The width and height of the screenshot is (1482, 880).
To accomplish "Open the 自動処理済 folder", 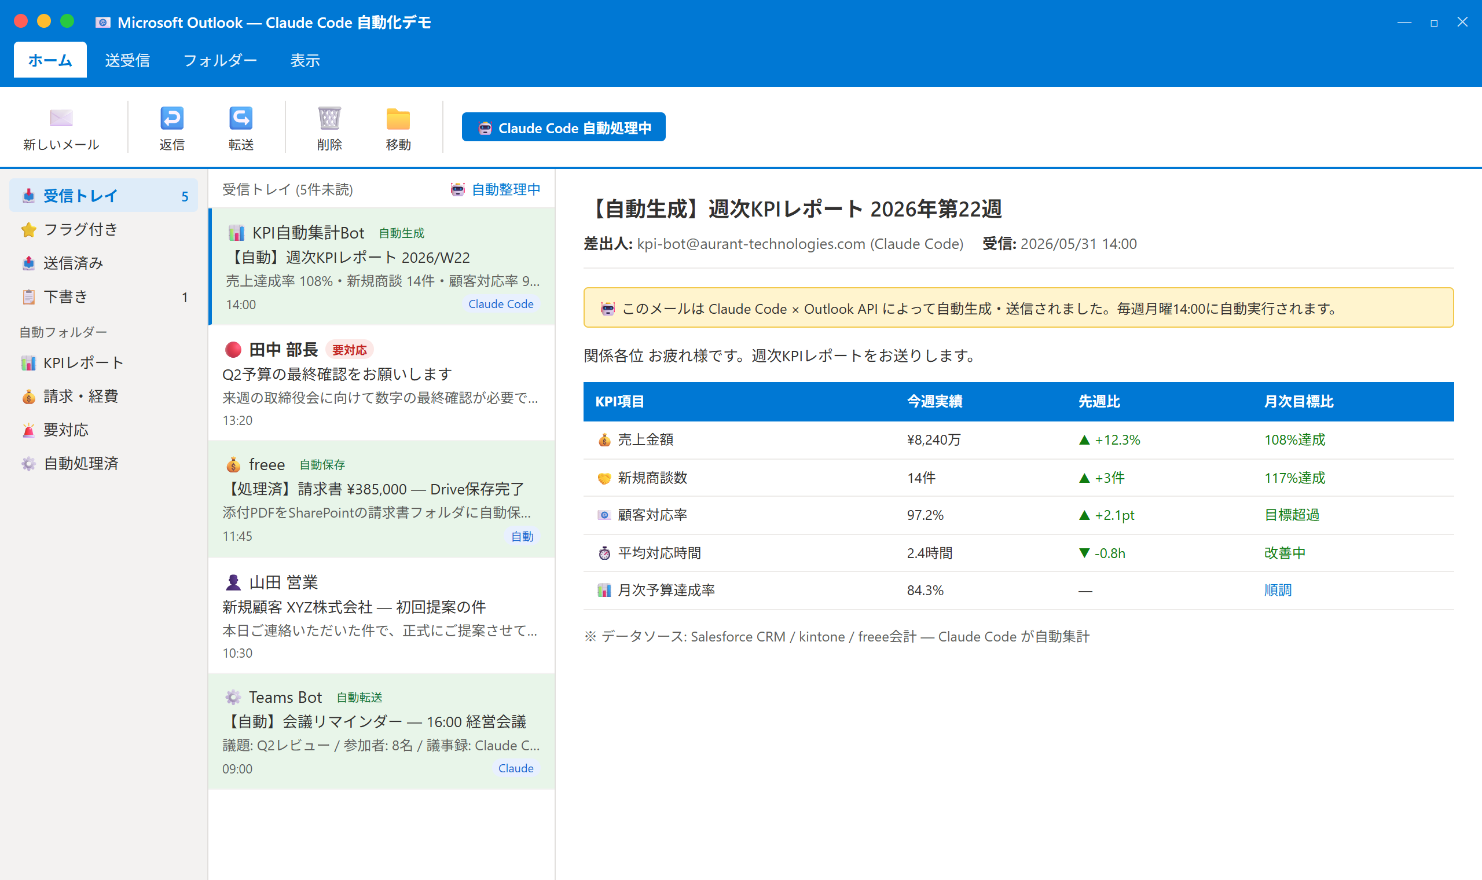I will [104, 463].
